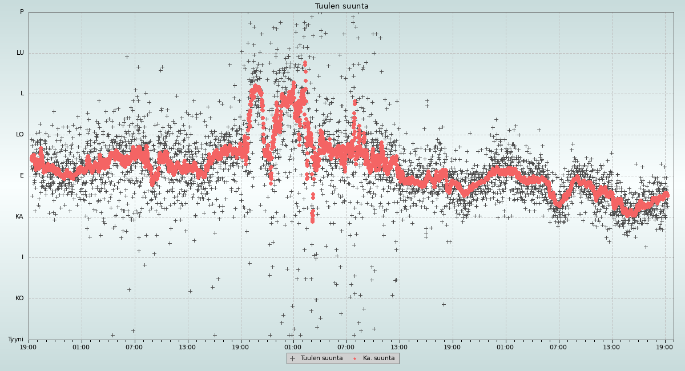Click the rightmost 19:00 time axis label
Viewport: 685px width, 371px height.
[x=664, y=346]
